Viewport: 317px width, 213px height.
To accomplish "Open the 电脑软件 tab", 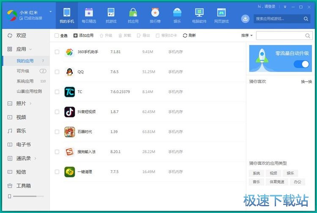I will pyautogui.click(x=199, y=16).
